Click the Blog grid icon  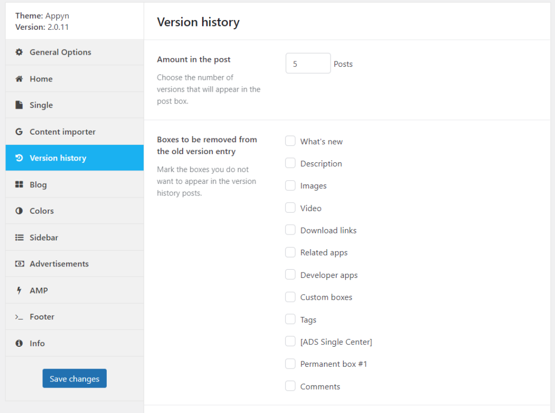coord(19,185)
